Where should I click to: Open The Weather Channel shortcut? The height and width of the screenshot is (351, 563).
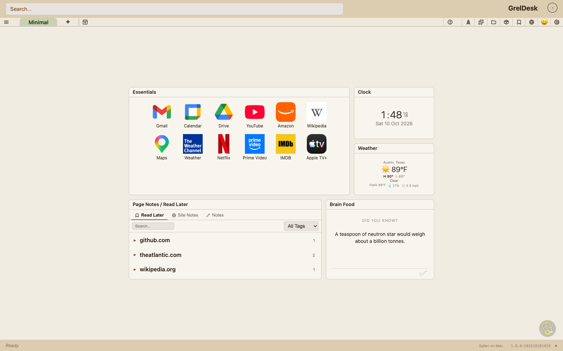pyautogui.click(x=193, y=147)
